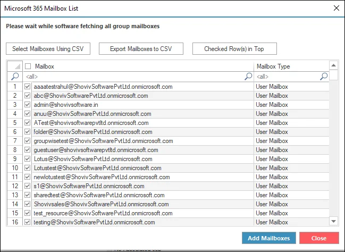Click row number 1 header

click(15, 87)
